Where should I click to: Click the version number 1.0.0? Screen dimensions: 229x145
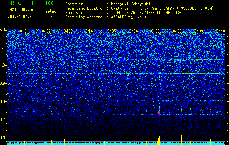[x=50, y=3]
